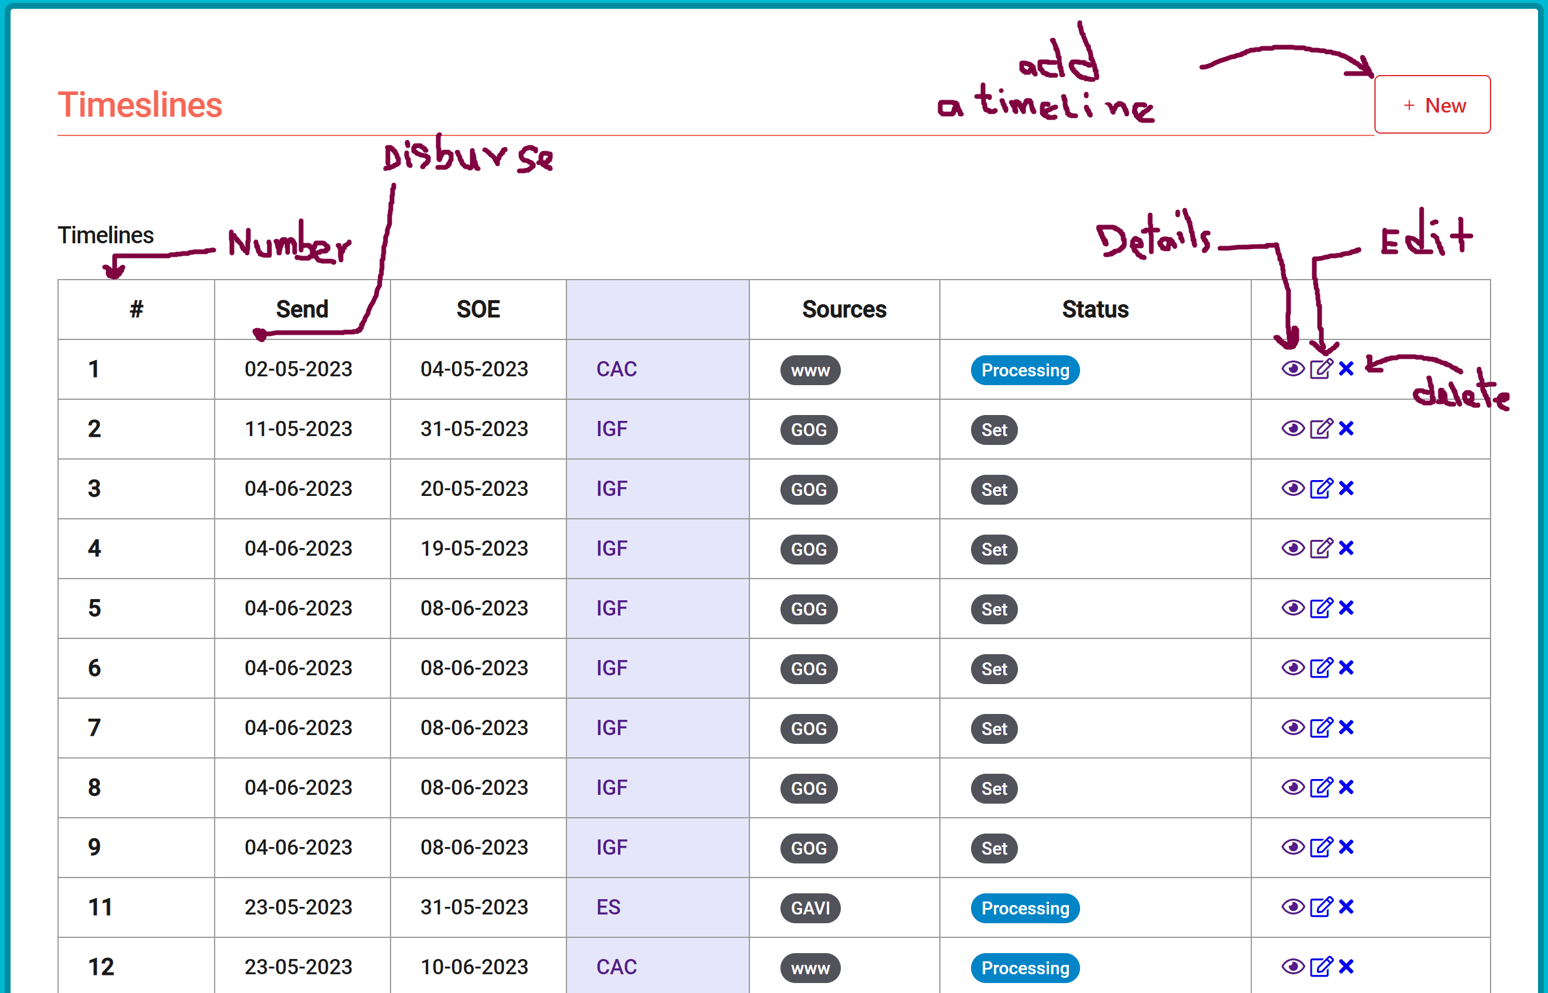Viewport: 1548px width, 993px height.
Task: Click the Sources column header
Action: (844, 310)
